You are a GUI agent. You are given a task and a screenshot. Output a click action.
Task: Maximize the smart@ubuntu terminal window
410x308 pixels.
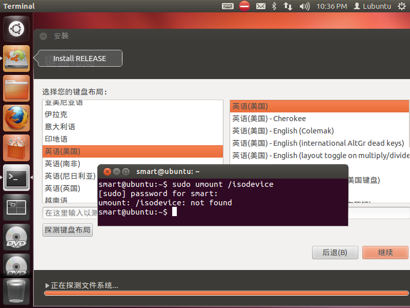(x=126, y=172)
